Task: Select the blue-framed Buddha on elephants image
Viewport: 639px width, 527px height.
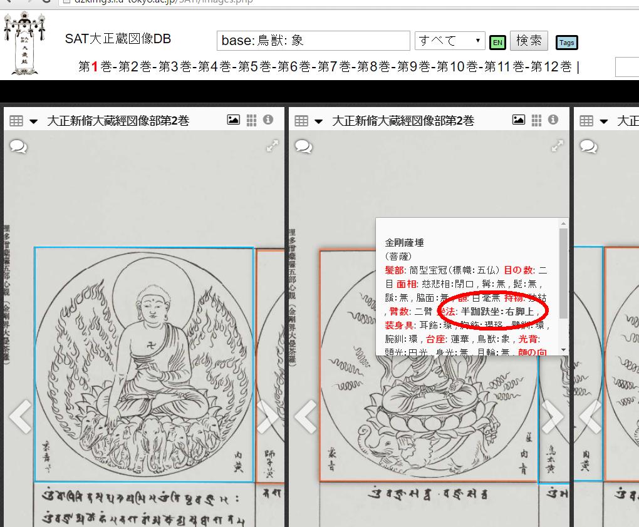Action: (144, 364)
